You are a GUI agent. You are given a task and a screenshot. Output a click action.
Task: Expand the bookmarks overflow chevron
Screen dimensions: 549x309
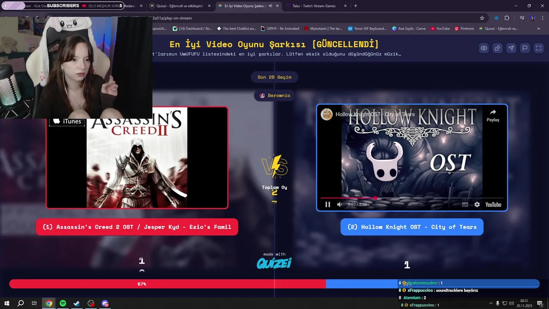click(539, 29)
